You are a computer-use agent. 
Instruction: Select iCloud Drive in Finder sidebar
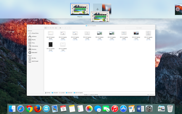tap(35, 33)
